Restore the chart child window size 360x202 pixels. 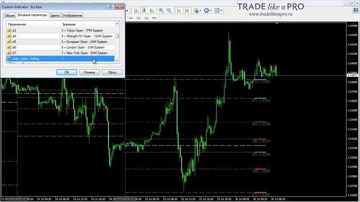(352, 3)
